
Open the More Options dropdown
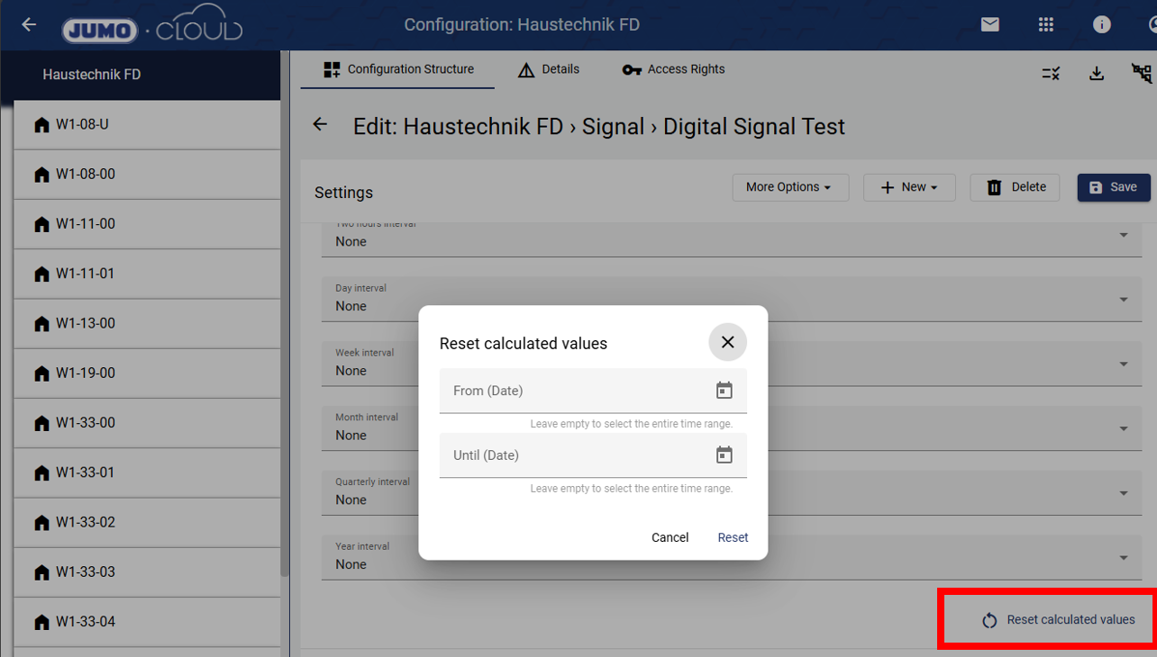pos(789,187)
